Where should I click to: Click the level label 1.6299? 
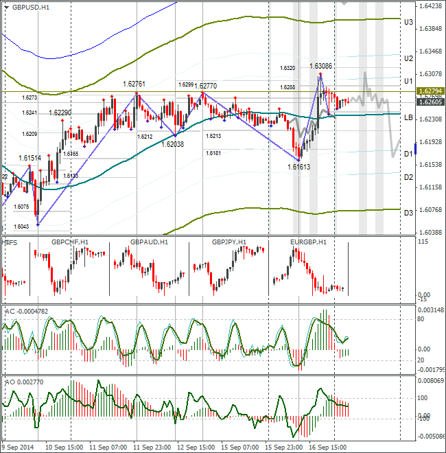click(186, 84)
